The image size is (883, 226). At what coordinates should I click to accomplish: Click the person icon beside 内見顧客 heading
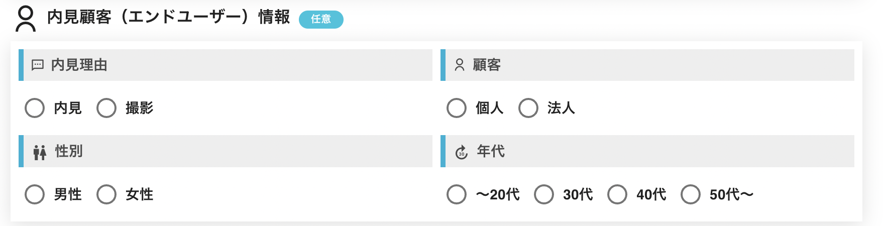point(26,19)
